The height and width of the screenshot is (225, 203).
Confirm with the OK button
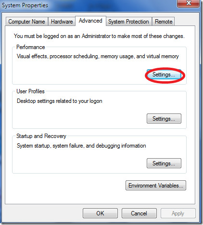pos(100,213)
